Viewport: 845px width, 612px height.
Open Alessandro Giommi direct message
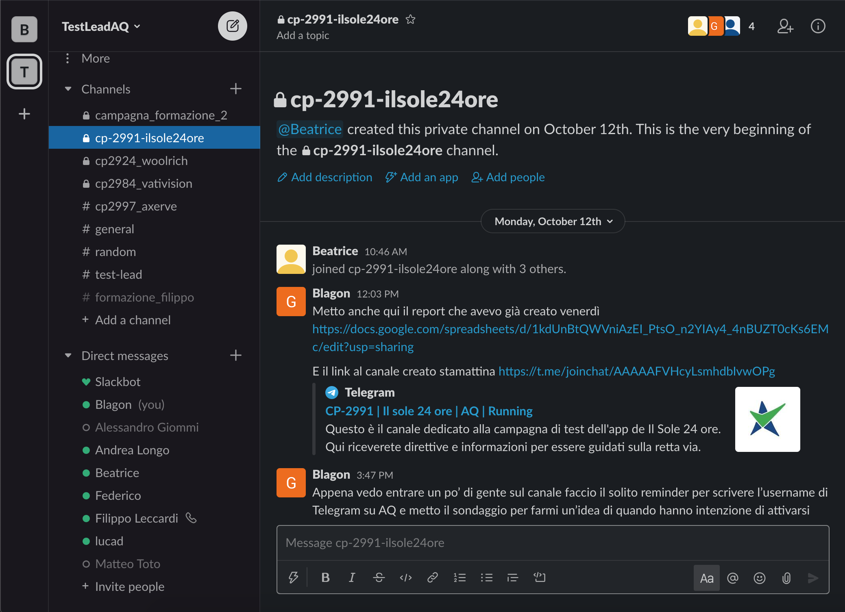155,428
